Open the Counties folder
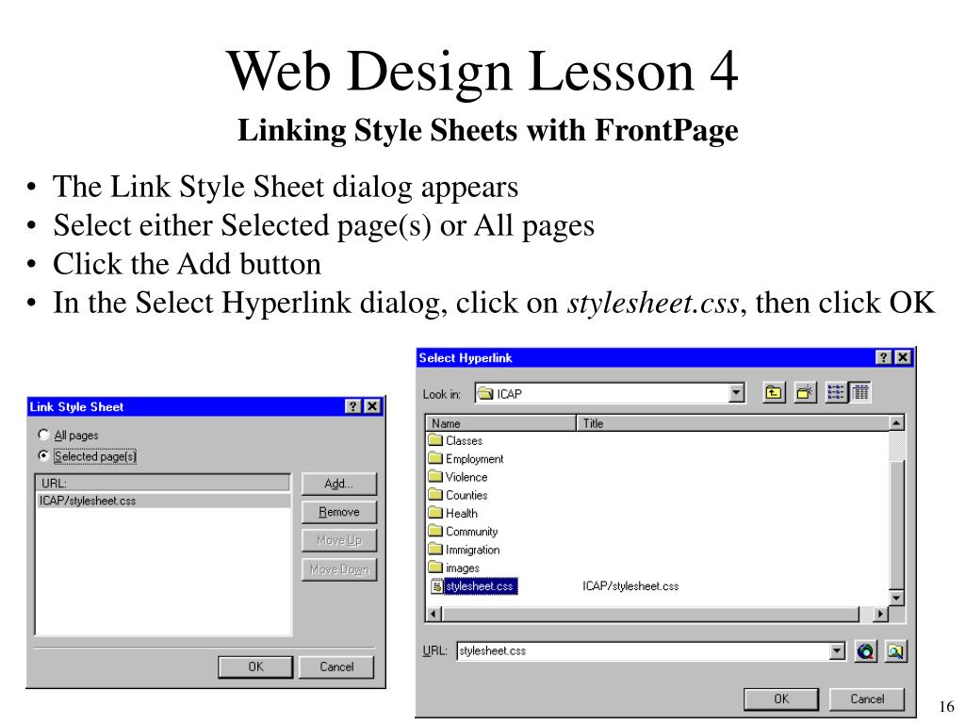965x724 pixels. click(x=459, y=495)
